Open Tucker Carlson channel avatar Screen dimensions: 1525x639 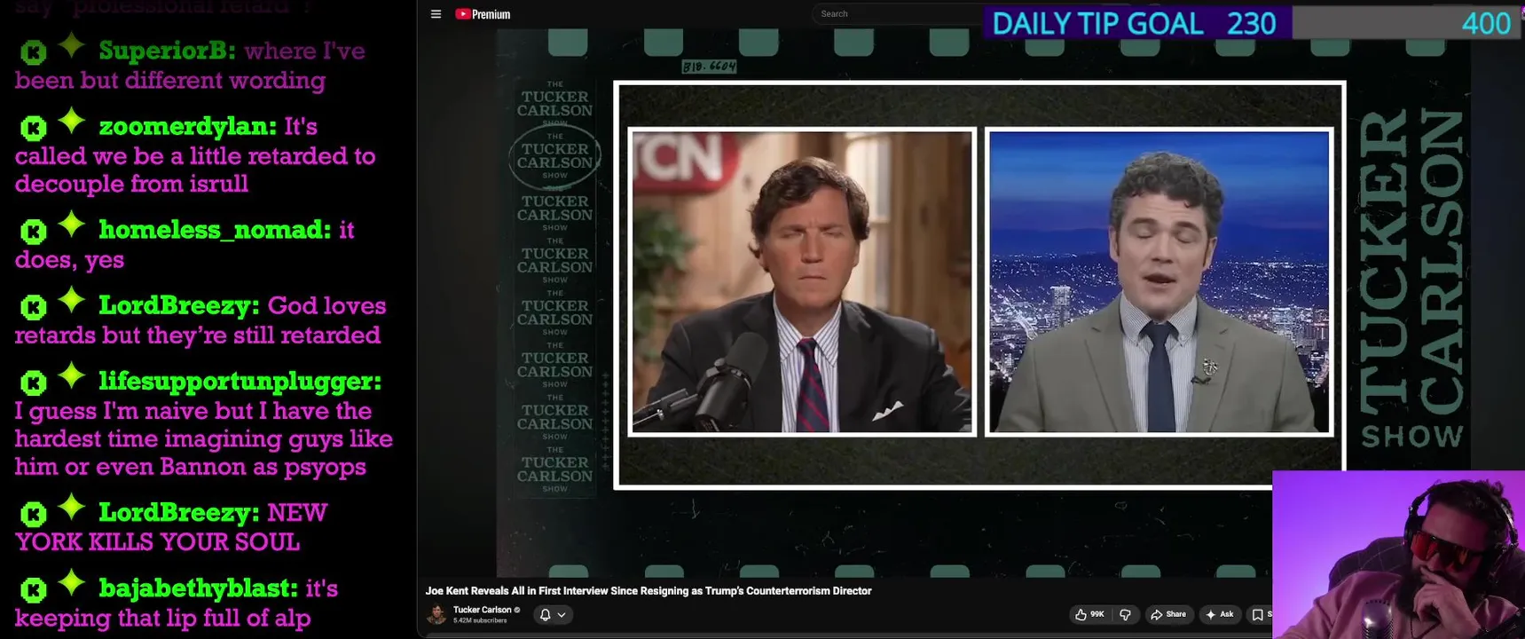point(436,614)
